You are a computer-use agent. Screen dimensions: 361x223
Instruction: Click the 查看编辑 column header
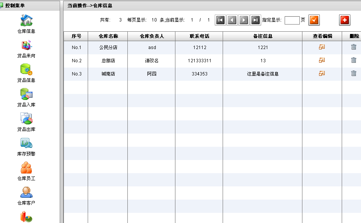322,36
